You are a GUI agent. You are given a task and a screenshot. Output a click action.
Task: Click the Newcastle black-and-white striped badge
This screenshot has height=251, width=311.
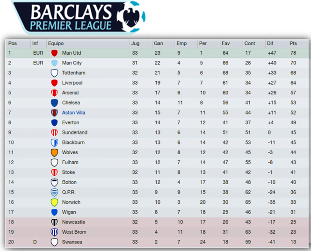pos(54,222)
